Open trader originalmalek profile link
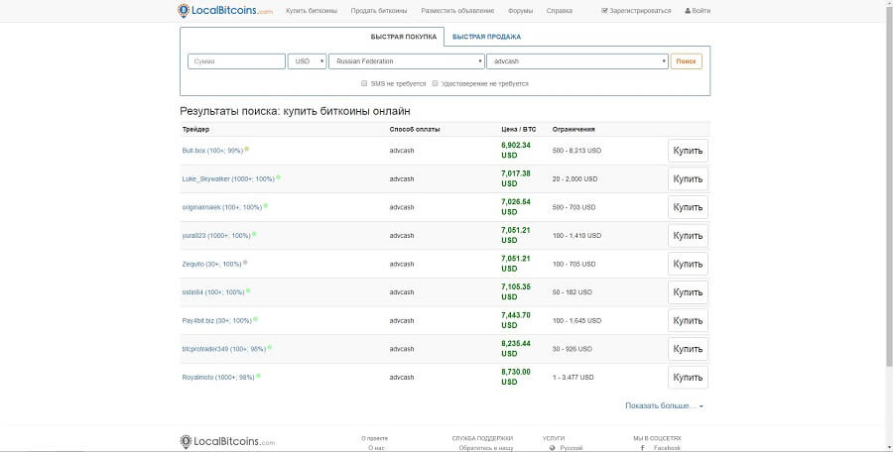 [222, 207]
